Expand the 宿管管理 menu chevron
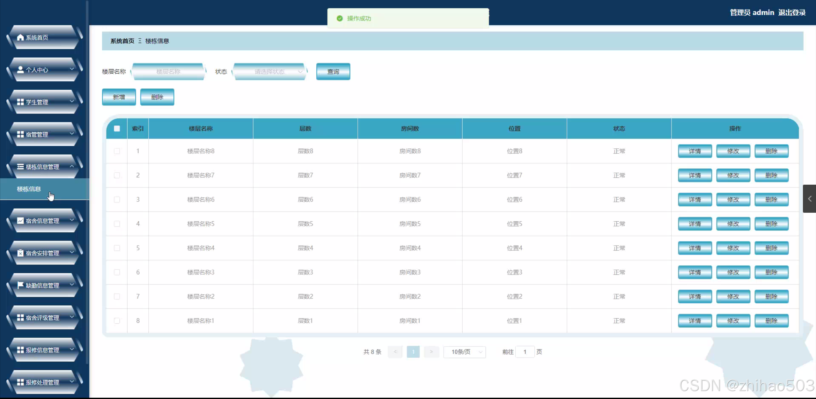 click(72, 134)
